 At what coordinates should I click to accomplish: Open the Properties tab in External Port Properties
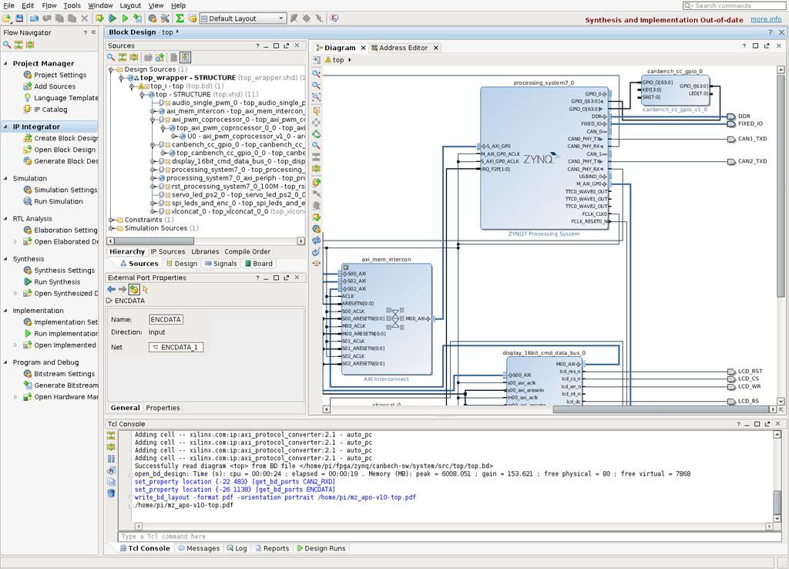point(163,408)
